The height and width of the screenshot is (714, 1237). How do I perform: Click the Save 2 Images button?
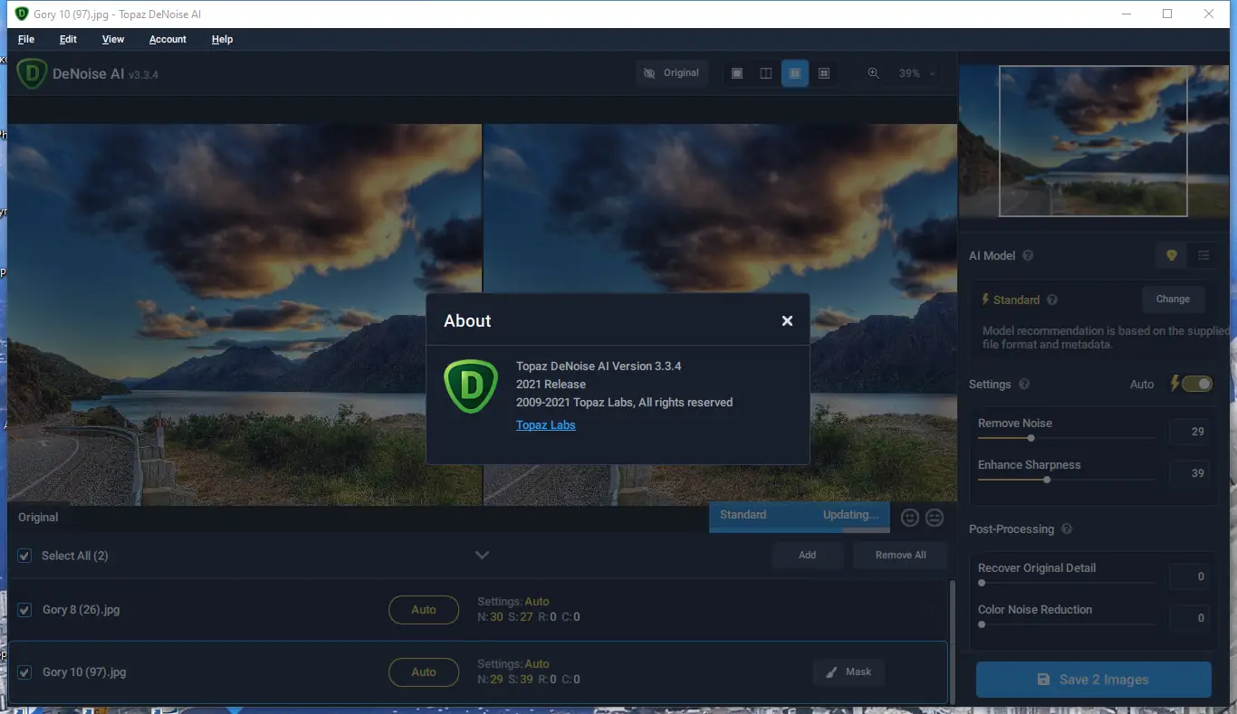coord(1093,680)
